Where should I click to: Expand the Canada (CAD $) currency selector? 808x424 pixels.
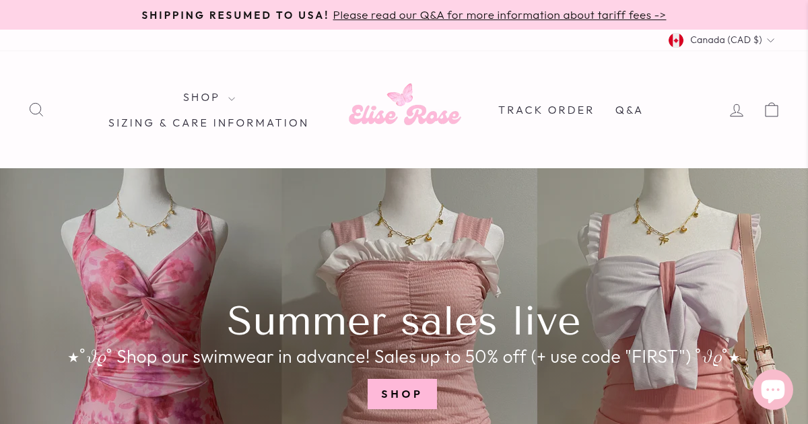tap(722, 40)
